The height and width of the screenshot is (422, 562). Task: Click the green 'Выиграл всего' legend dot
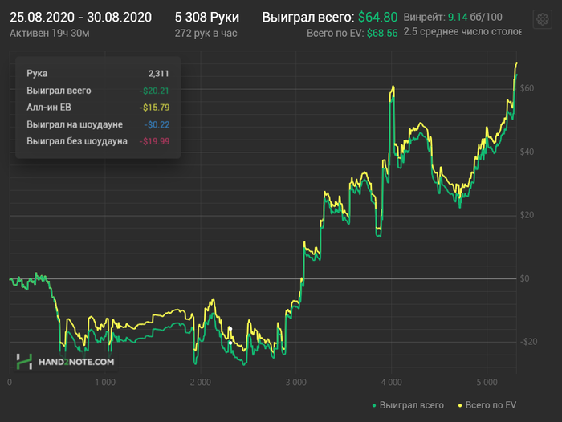pos(374,406)
